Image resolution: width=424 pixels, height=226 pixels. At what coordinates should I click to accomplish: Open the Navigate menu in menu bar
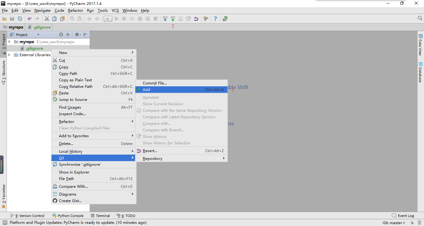tap(43, 11)
